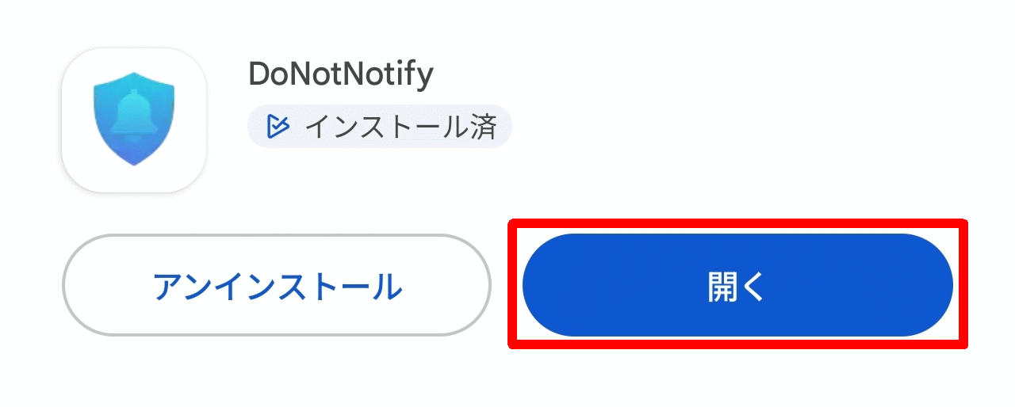
Task: Click the DoNotNotify heading
Action: point(341,74)
